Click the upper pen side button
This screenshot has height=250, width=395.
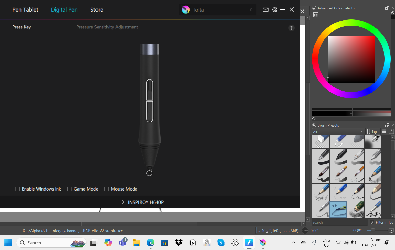(150, 90)
